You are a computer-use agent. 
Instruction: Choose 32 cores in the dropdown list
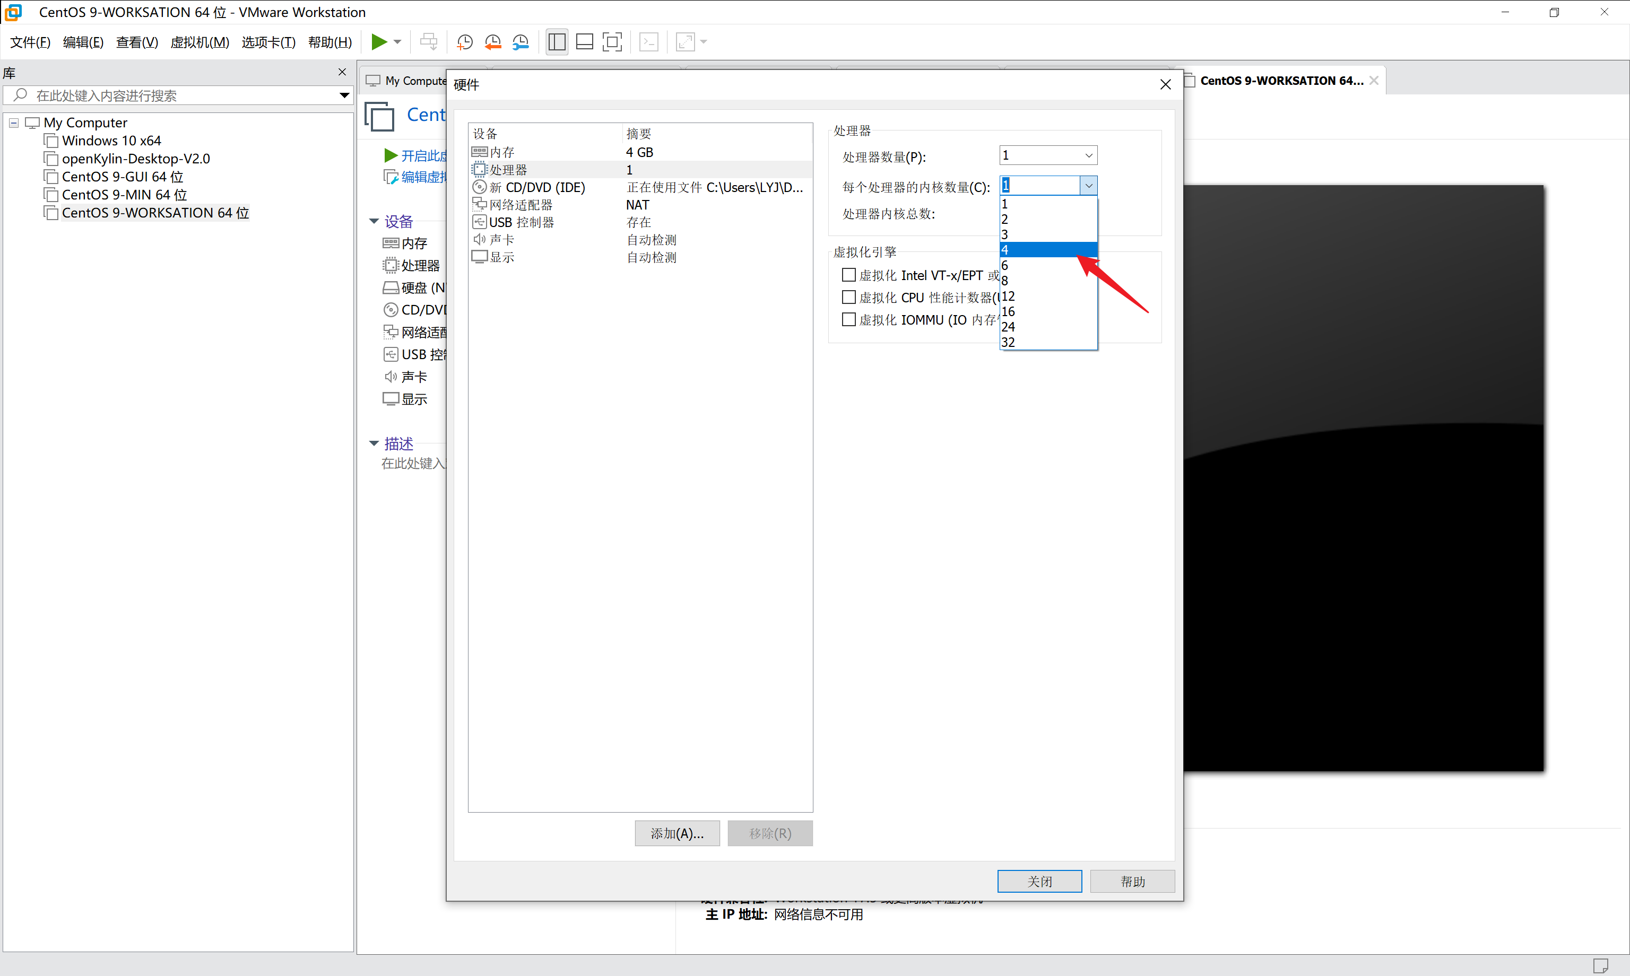(1048, 343)
